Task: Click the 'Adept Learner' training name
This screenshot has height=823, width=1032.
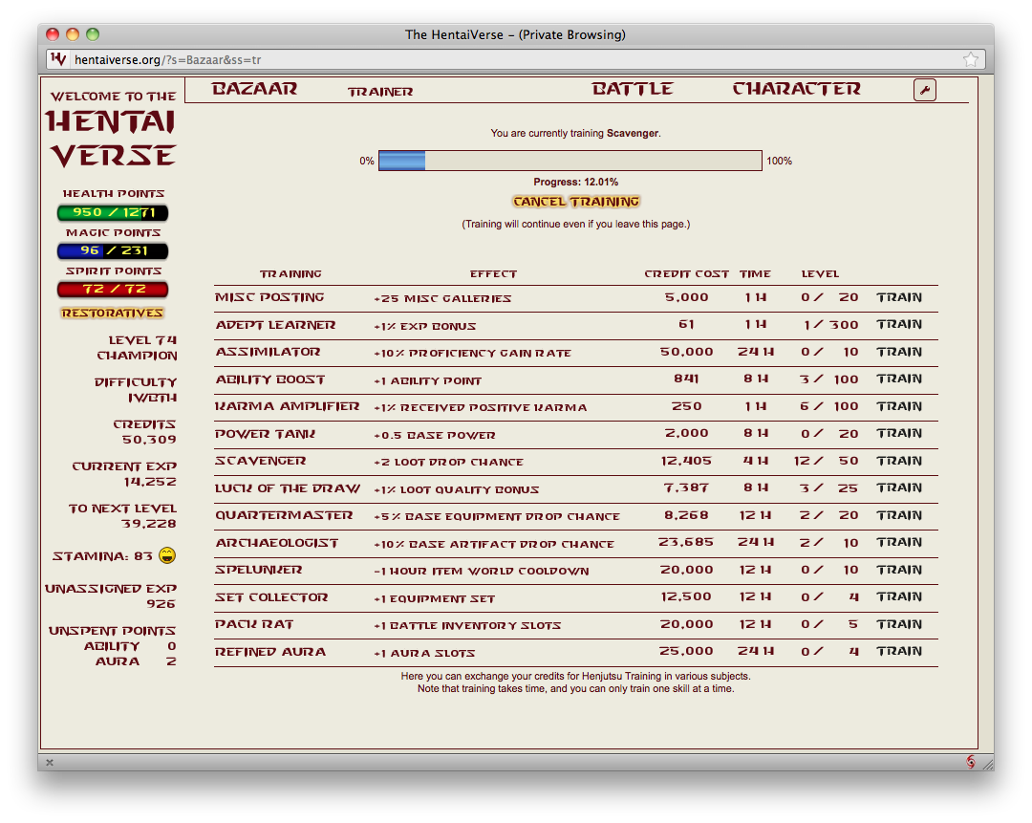Action: tap(275, 325)
